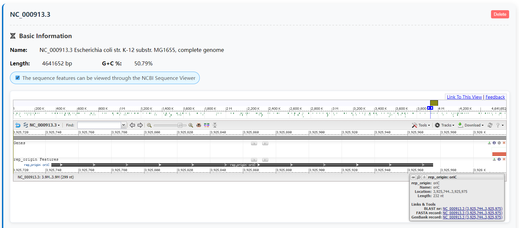Open the Tracks dropdown menu
Image resolution: width=519 pixels, height=228 pixels.
444,125
